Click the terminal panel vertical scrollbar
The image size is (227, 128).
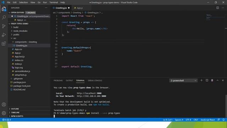[x=226, y=106]
